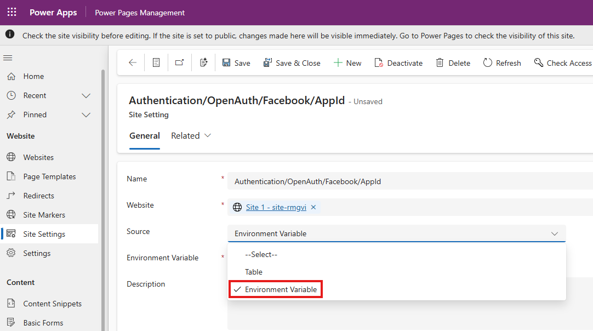This screenshot has width=593, height=331.
Task: Click the Recent clock icon
Action: click(x=12, y=95)
